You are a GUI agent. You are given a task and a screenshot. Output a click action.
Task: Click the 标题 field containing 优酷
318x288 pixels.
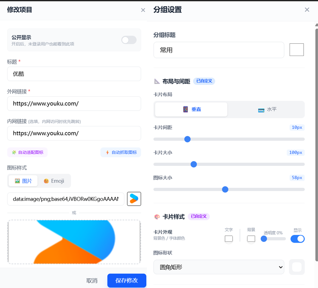tap(74, 74)
